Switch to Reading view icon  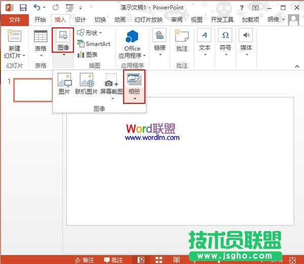(x=176, y=260)
